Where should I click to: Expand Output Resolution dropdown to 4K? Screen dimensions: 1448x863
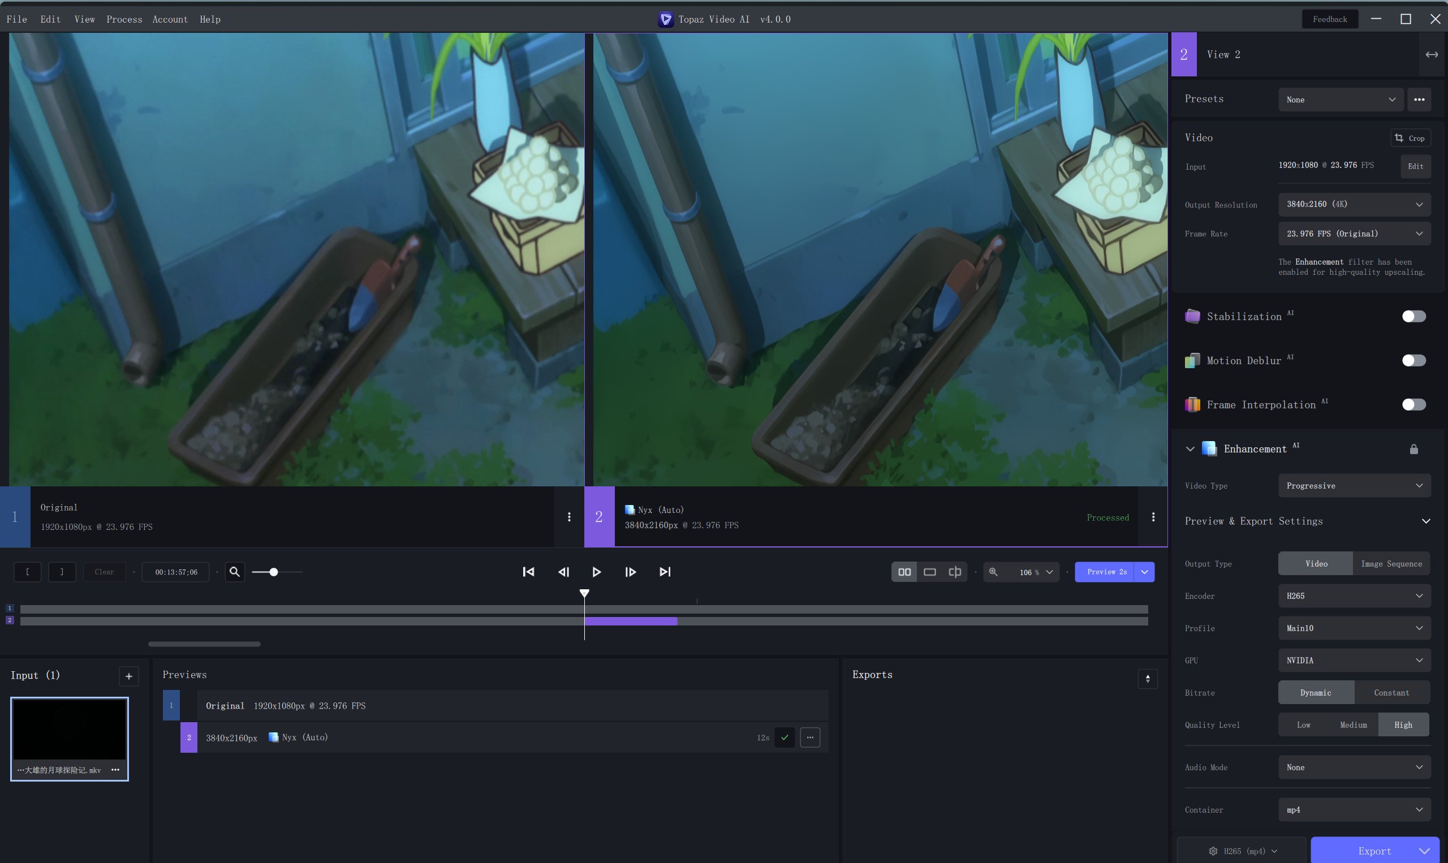1354,204
